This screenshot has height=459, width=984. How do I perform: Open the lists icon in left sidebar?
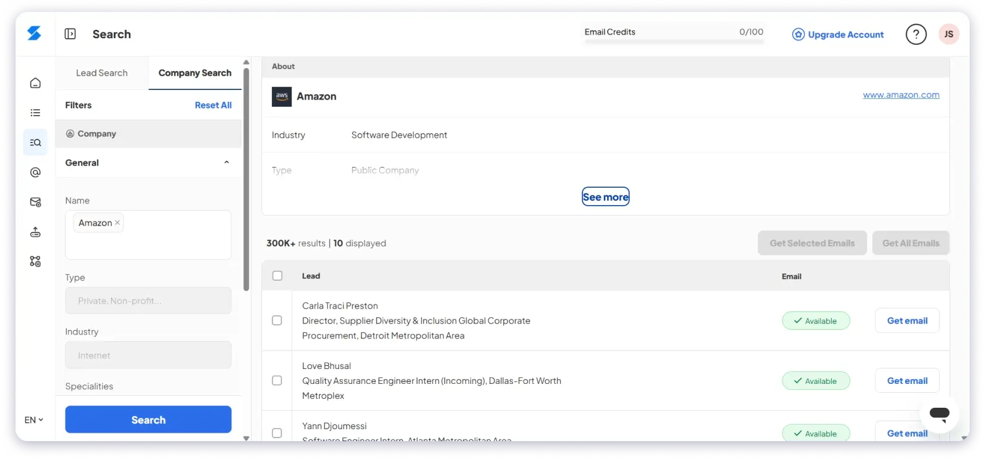(35, 113)
